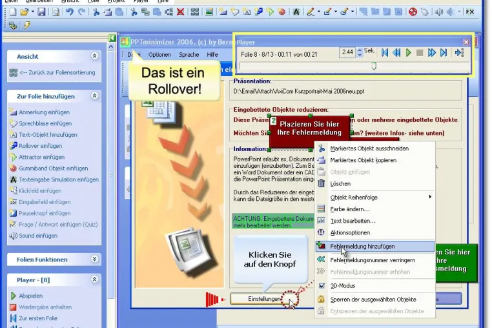Screen dimensions: 492x328
Task: Open print preview from the toolbar
Action: click(56, 12)
